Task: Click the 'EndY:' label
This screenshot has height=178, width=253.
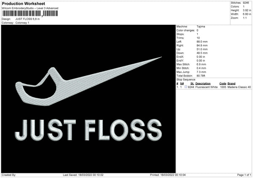Action: tap(180, 61)
